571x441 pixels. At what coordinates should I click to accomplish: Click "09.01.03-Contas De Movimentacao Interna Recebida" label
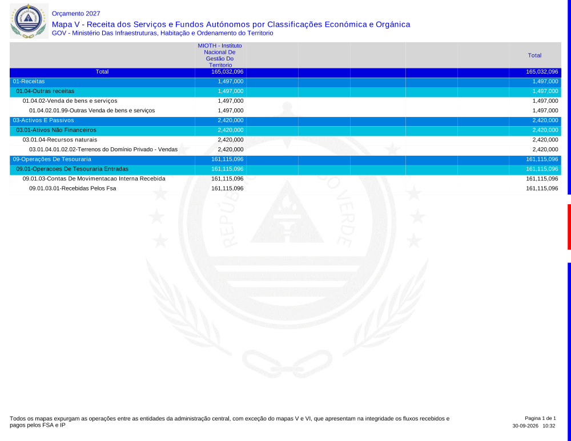coord(94,179)
